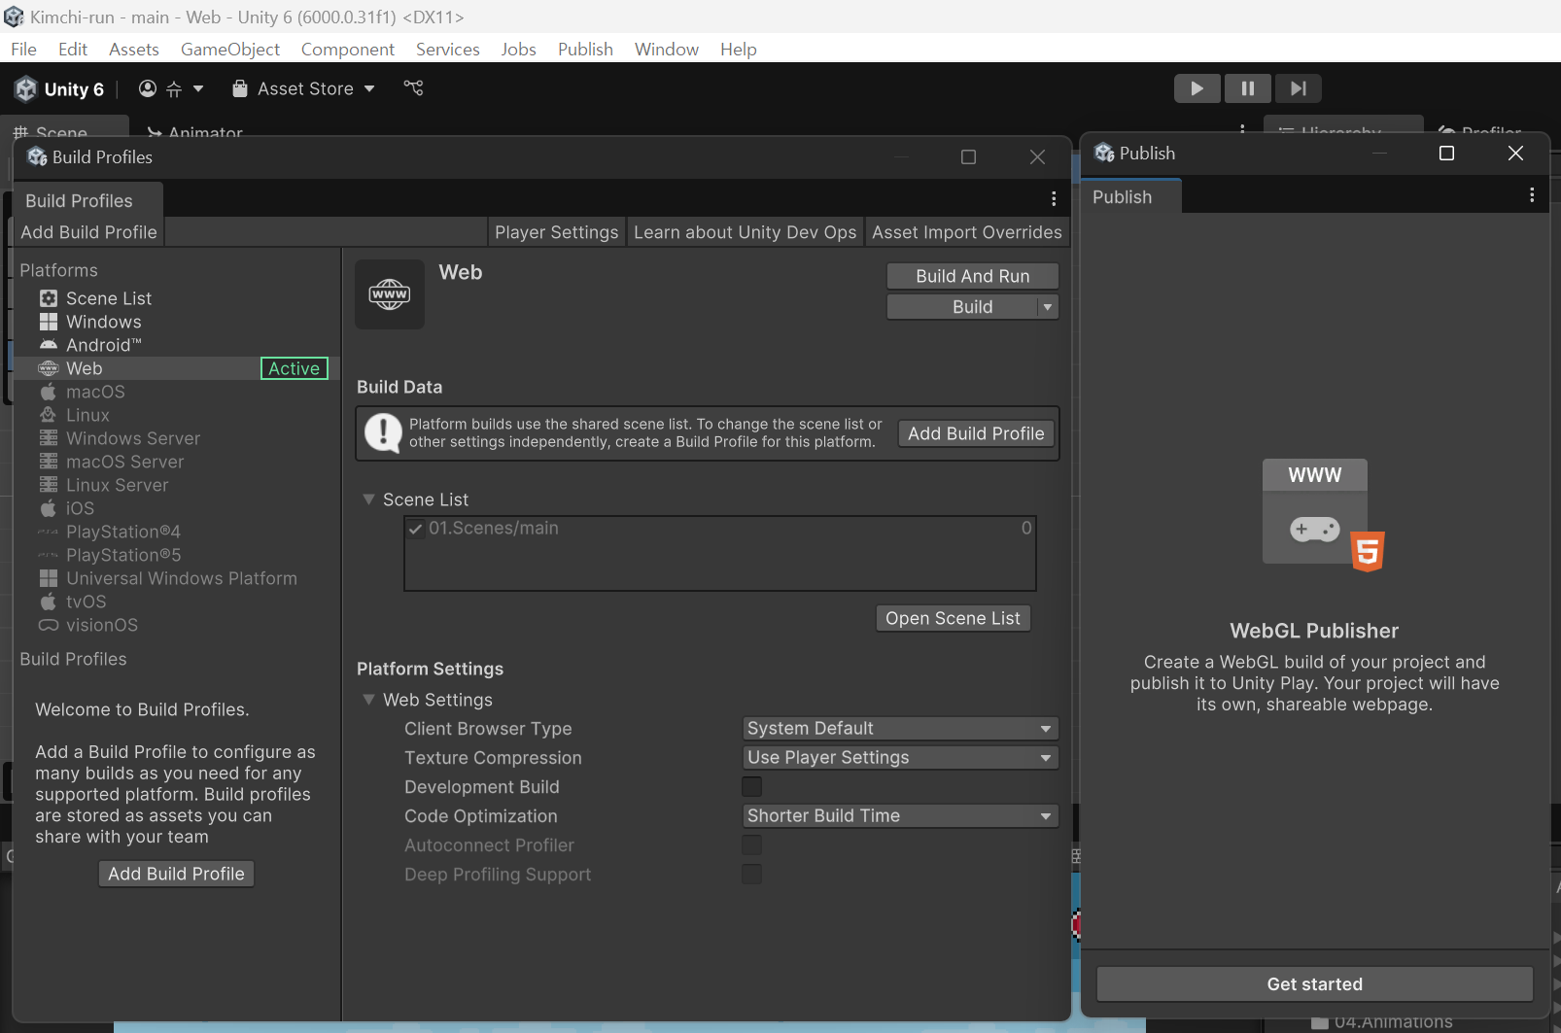Screen dimensions: 1561x1033
Task: Start Play mode with the Play button
Action: pos(1197,88)
